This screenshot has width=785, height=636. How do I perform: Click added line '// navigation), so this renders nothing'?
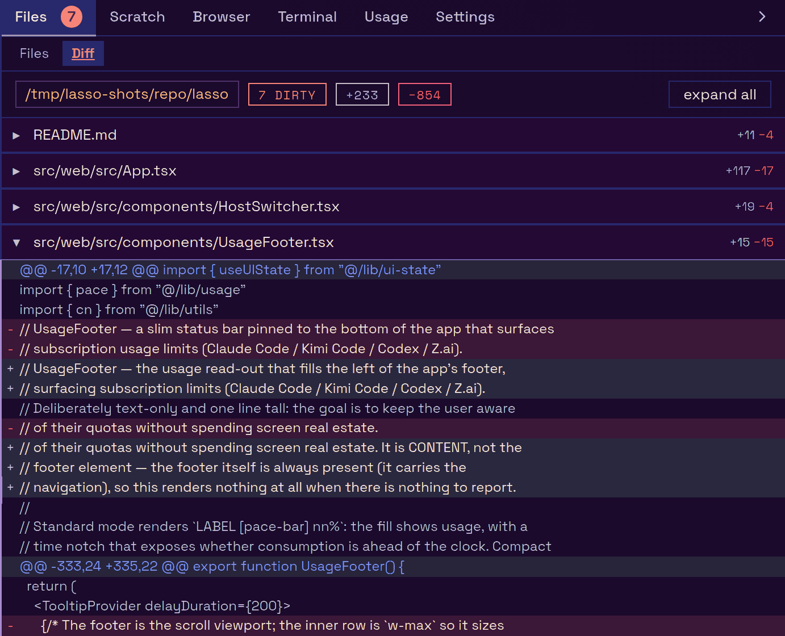(393, 487)
